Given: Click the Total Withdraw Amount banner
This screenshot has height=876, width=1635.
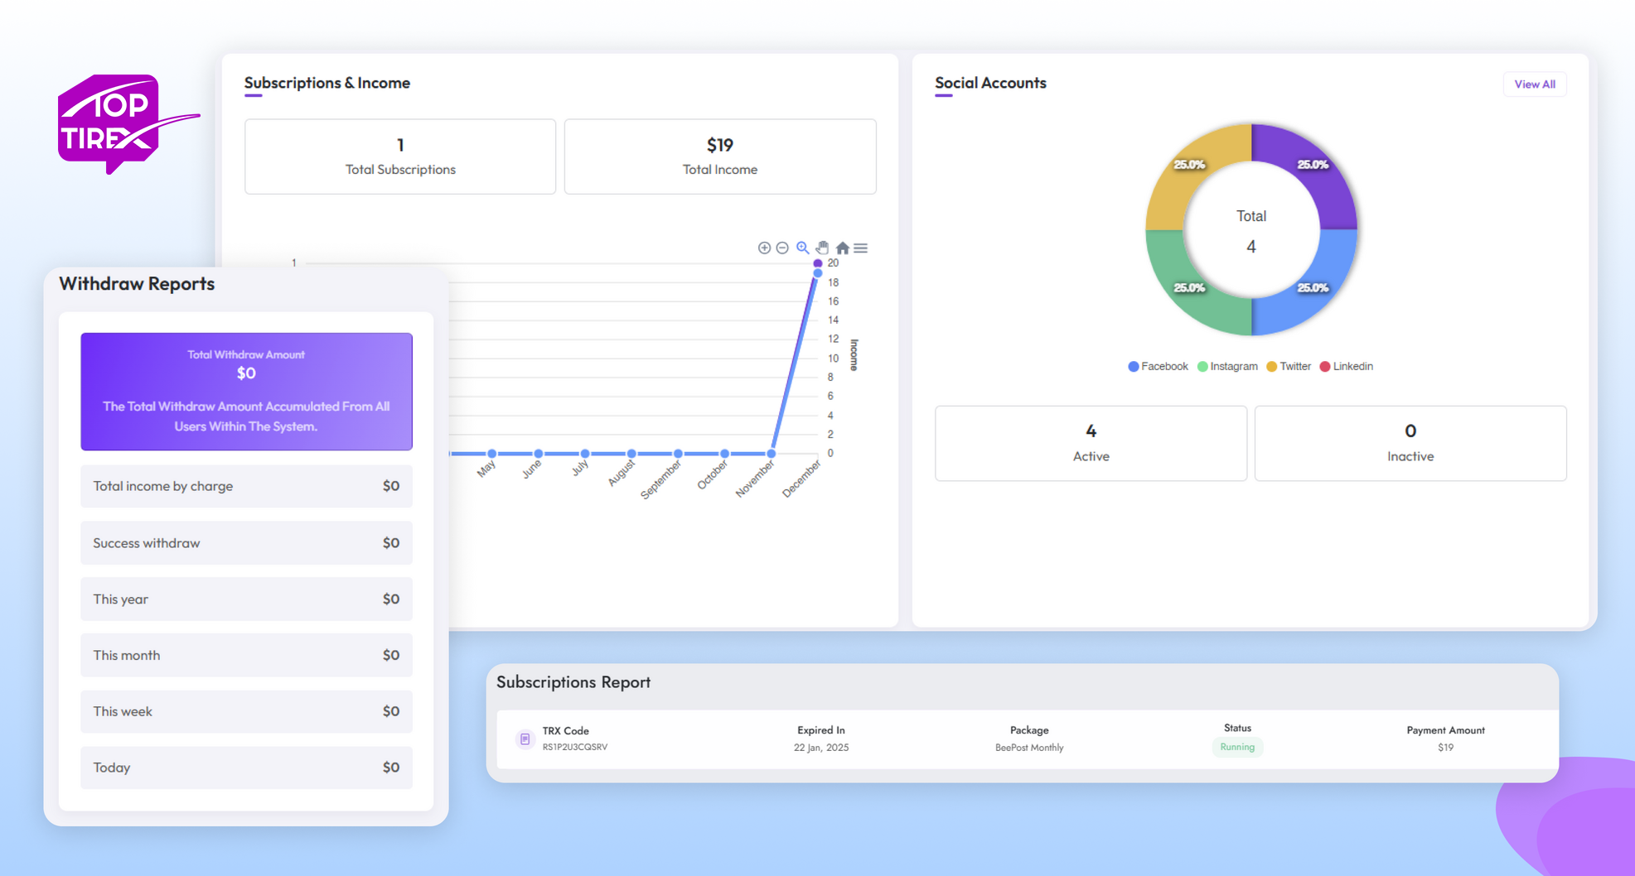Looking at the screenshot, I should click(x=246, y=392).
